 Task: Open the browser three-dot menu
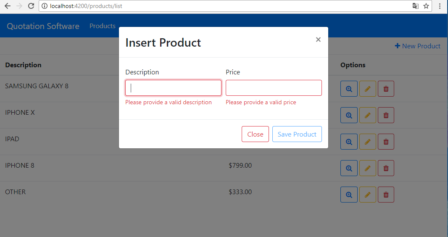440,6
